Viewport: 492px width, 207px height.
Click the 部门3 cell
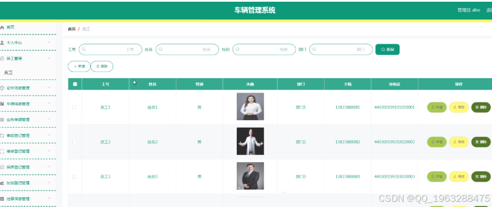301,177
